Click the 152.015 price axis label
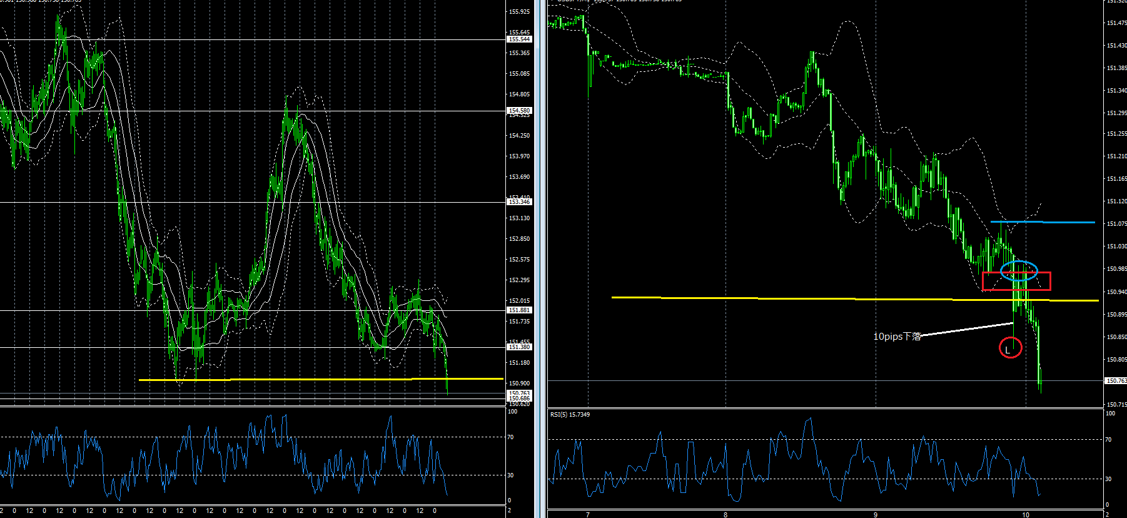The width and height of the screenshot is (1127, 518). [519, 300]
